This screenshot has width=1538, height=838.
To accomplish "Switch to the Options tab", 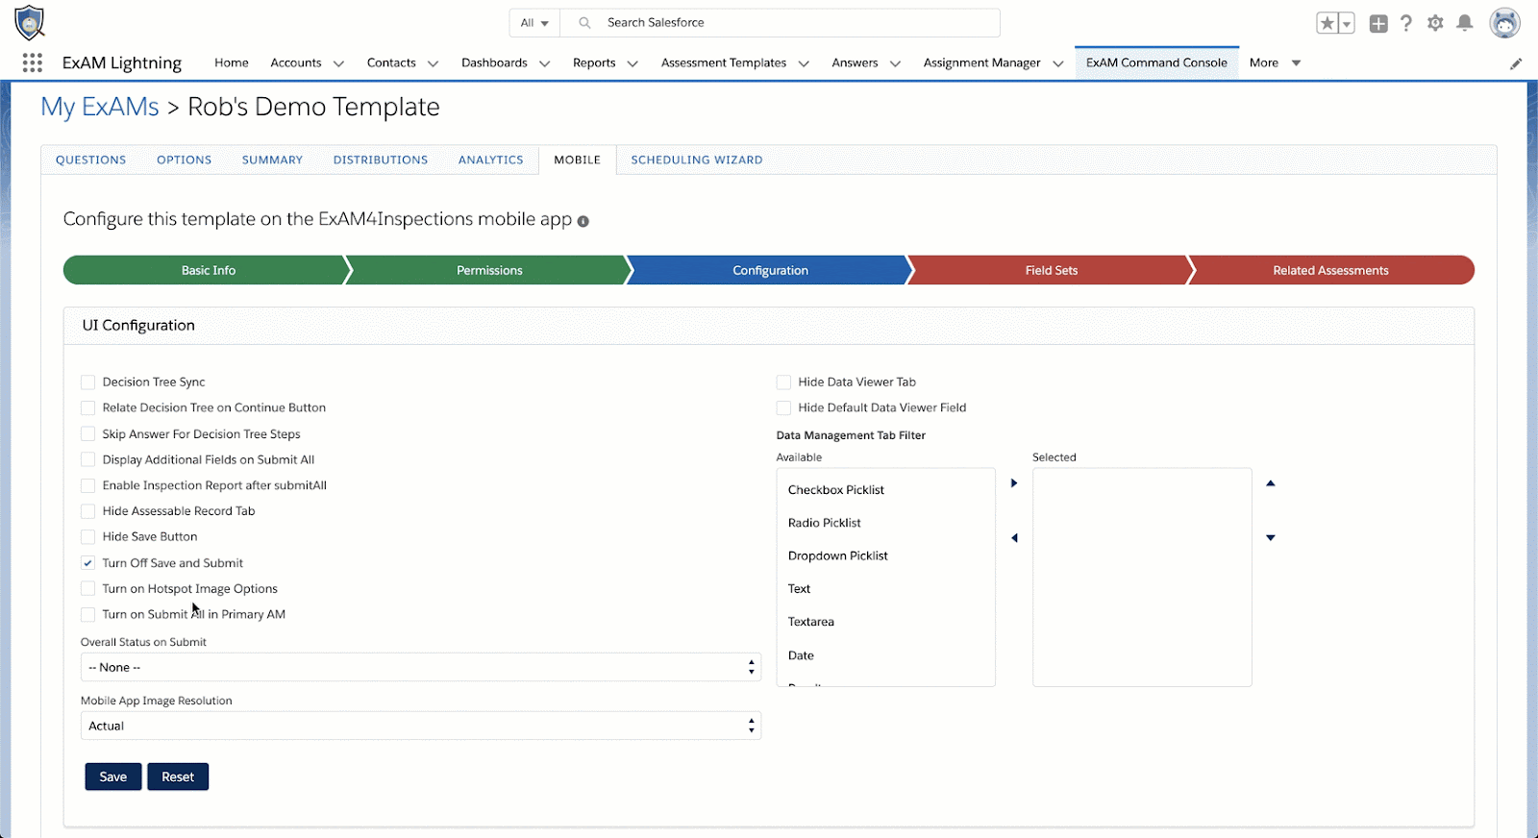I will 185,160.
